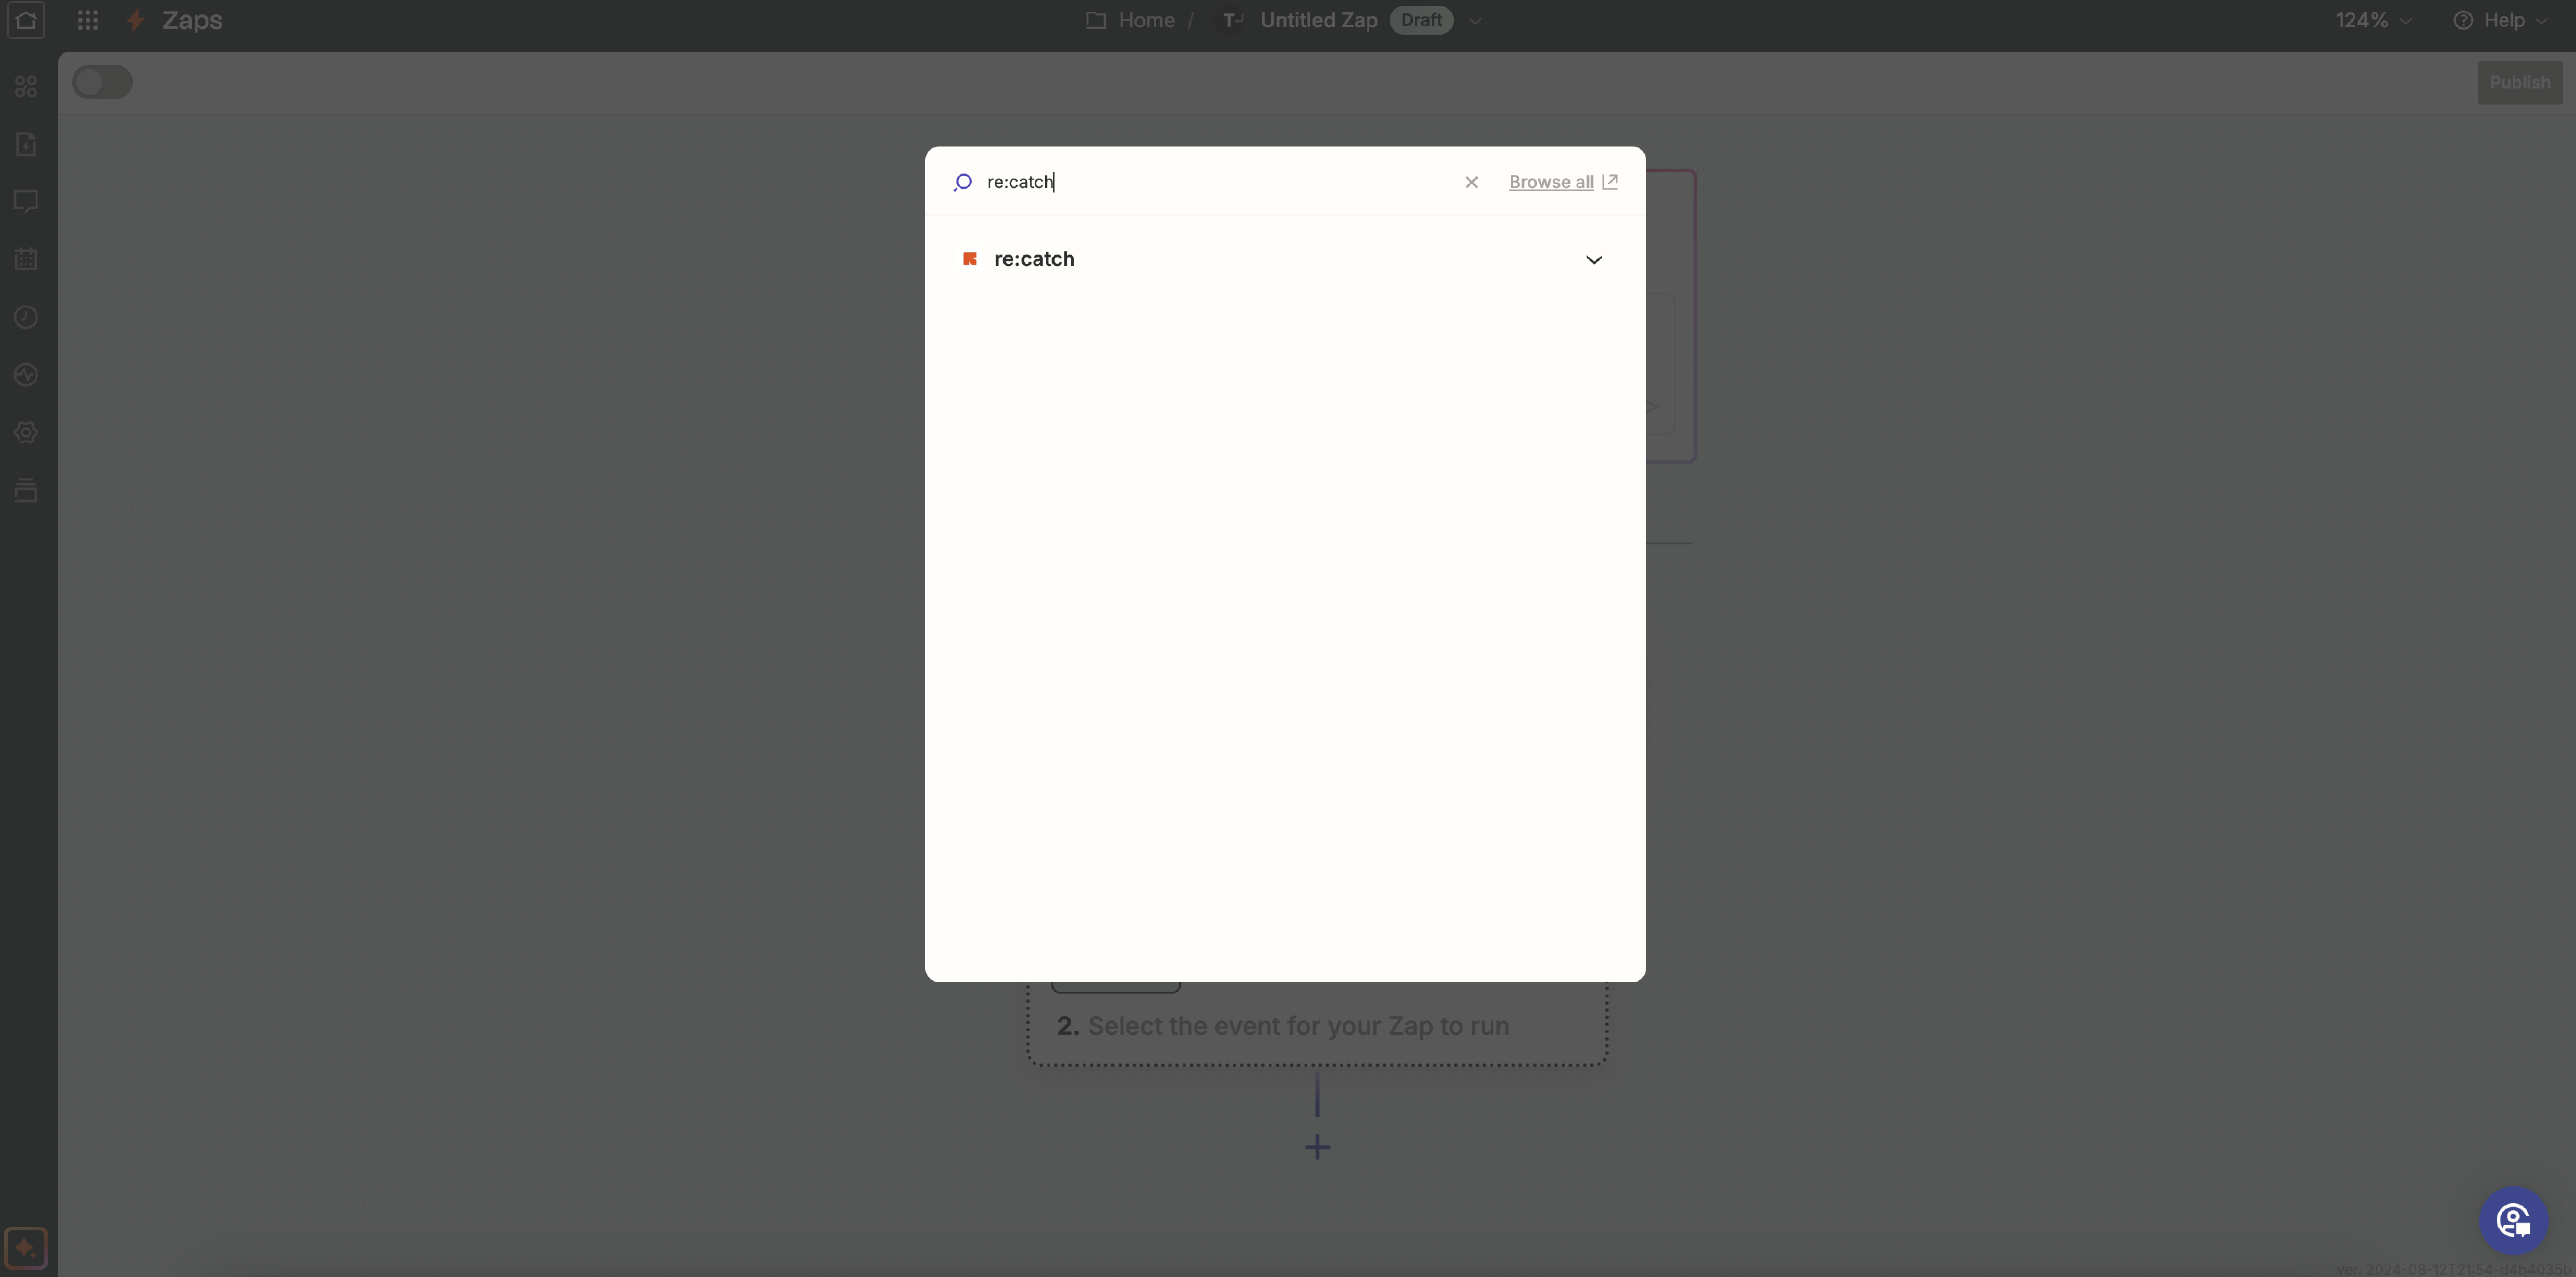
Task: Open the comments sidebar icon
Action: 26,202
